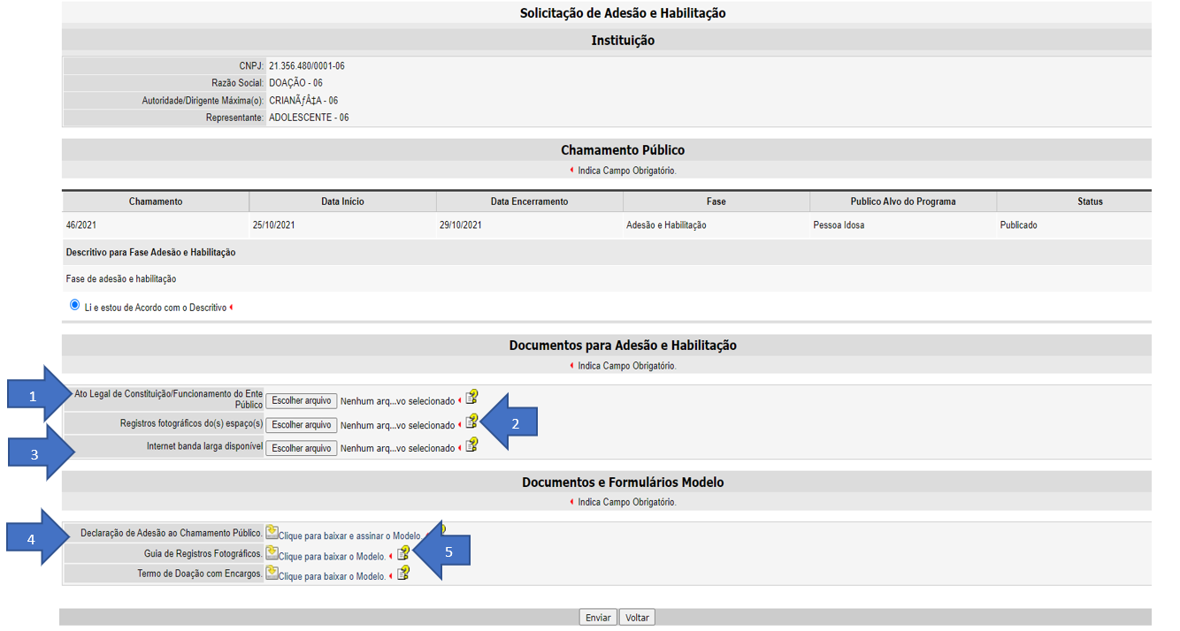Open download link for Guia de Registros Fotográficos
This screenshot has height=631, width=1180.
tap(332, 556)
